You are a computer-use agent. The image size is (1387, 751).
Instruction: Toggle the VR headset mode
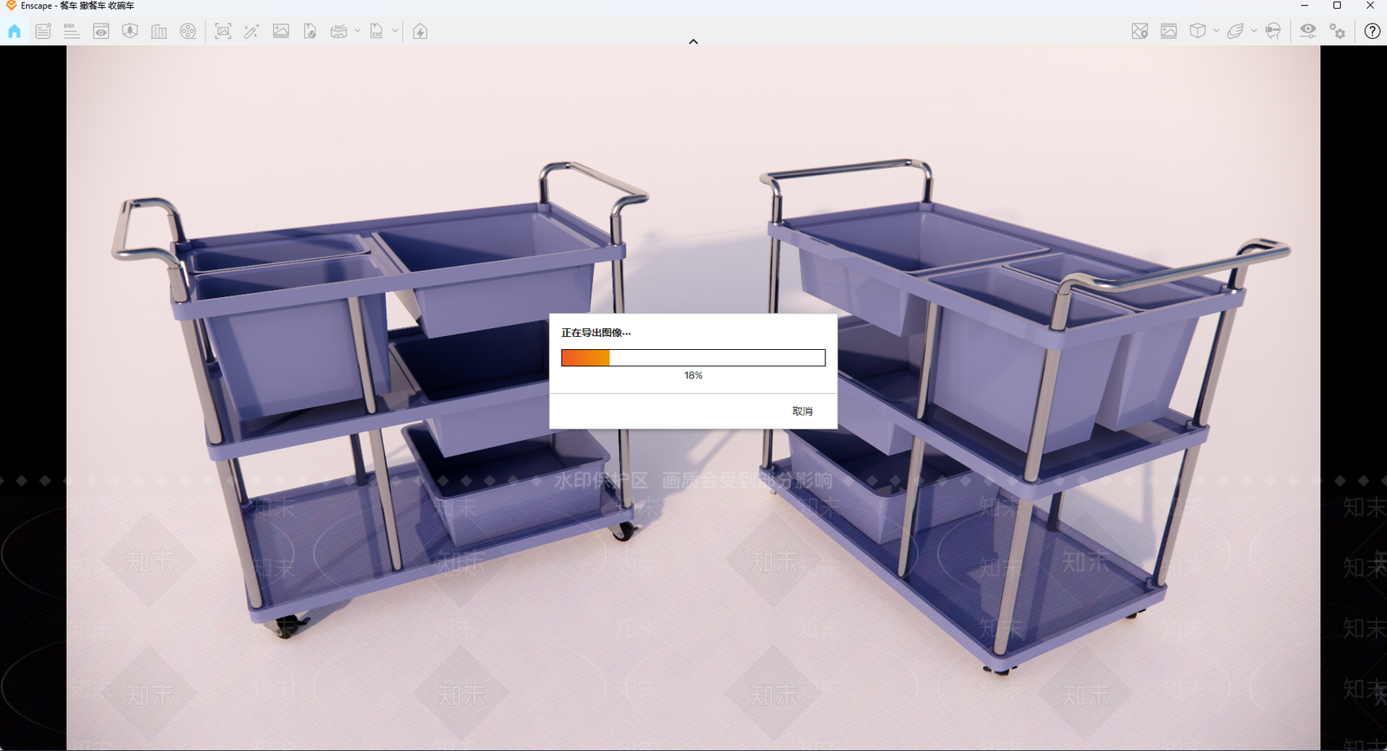point(1273,31)
